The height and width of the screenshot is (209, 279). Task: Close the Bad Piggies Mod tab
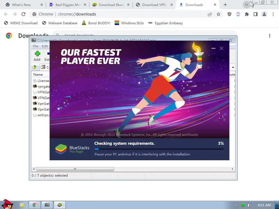[85, 5]
